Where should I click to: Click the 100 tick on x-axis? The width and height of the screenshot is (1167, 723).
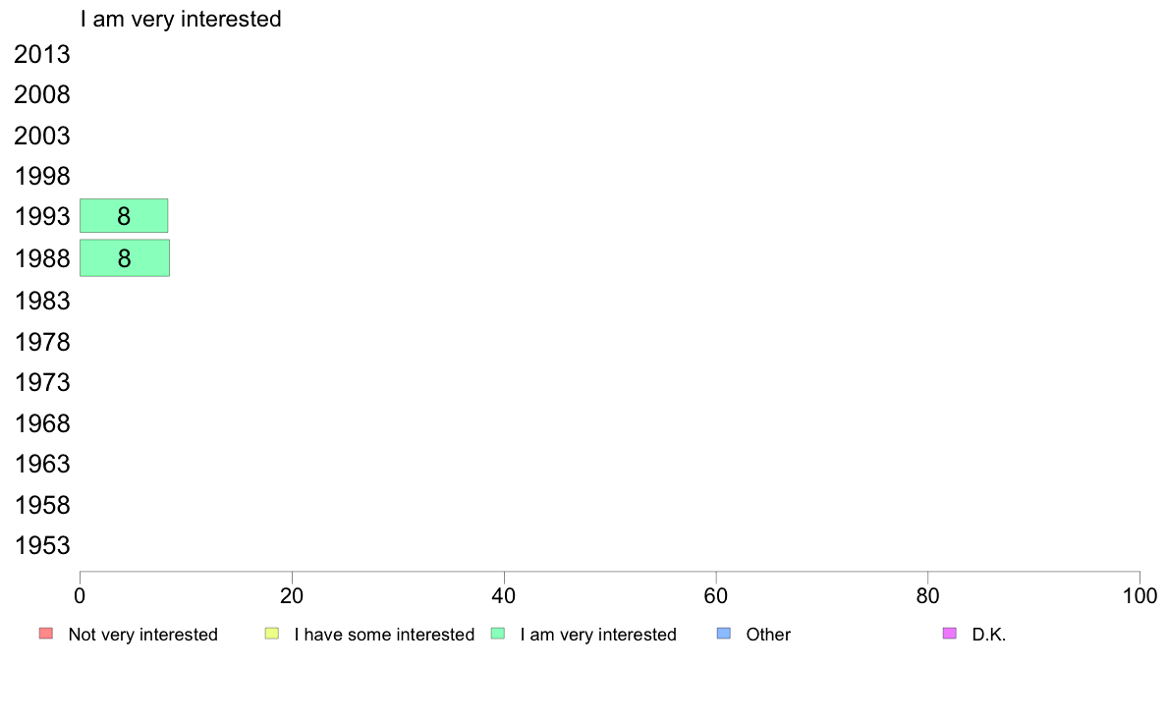tap(1139, 595)
